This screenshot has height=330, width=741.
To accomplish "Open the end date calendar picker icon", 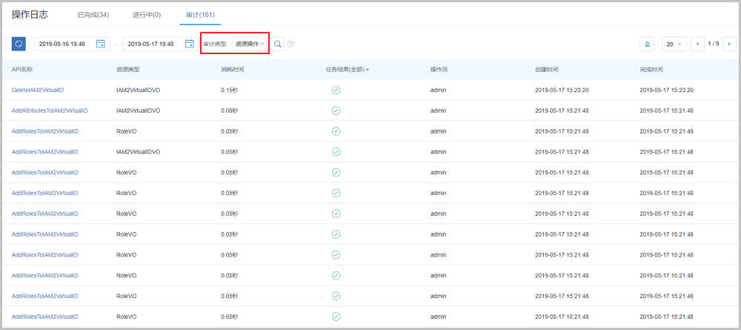I will (189, 44).
